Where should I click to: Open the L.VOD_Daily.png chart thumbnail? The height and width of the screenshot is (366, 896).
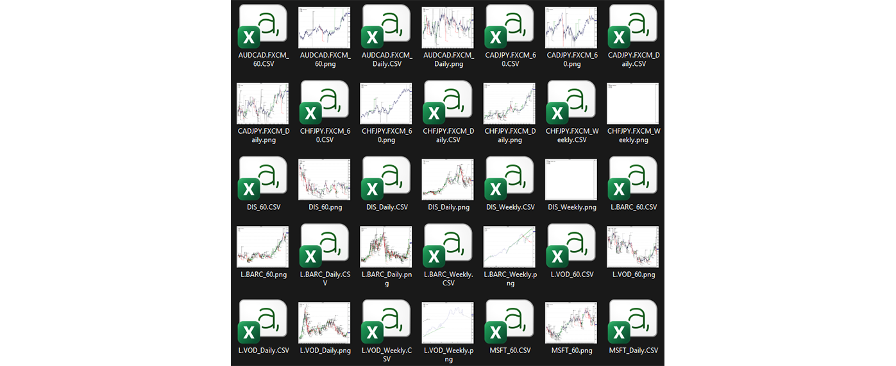(325, 323)
